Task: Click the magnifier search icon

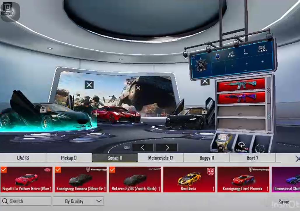Action: 5,201
